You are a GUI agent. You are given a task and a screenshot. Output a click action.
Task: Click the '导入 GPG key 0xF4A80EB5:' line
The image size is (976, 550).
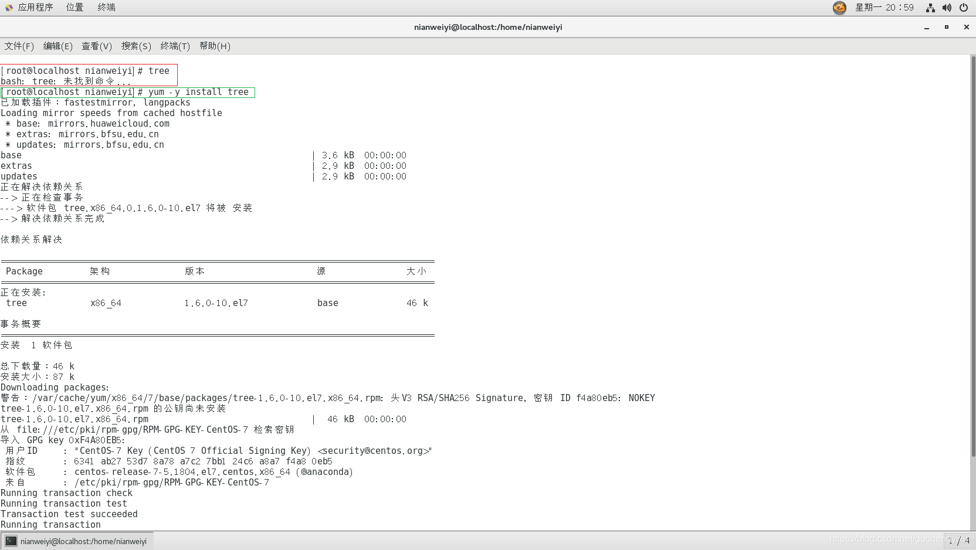(x=63, y=440)
